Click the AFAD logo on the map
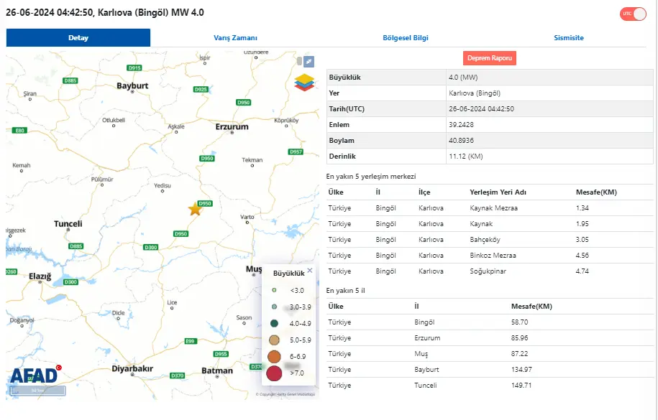Image resolution: width=658 pixels, height=420 pixels. tap(36, 375)
